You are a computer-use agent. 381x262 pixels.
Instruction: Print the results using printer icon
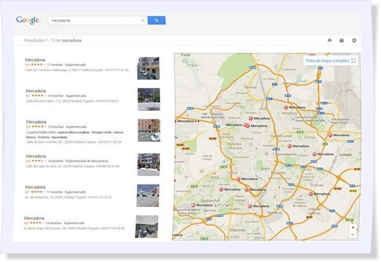[x=329, y=40]
